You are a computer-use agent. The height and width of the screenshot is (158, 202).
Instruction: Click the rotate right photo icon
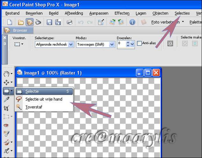click(112, 22)
